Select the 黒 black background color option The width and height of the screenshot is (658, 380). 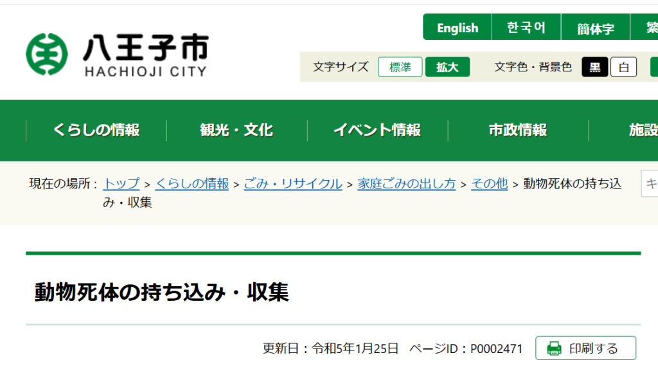pos(595,67)
